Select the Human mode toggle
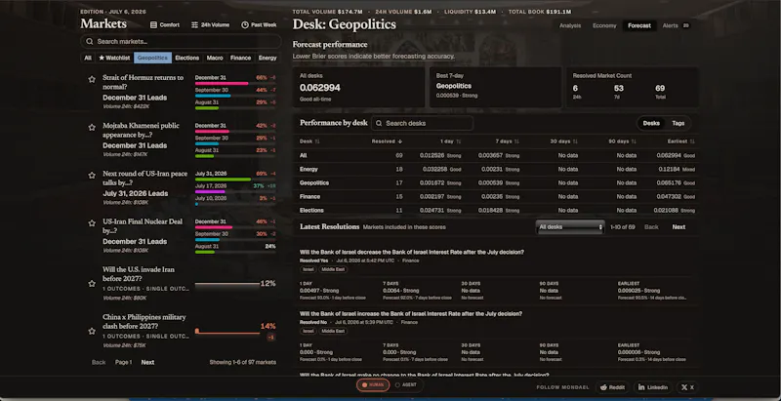781x401 pixels. coord(373,385)
